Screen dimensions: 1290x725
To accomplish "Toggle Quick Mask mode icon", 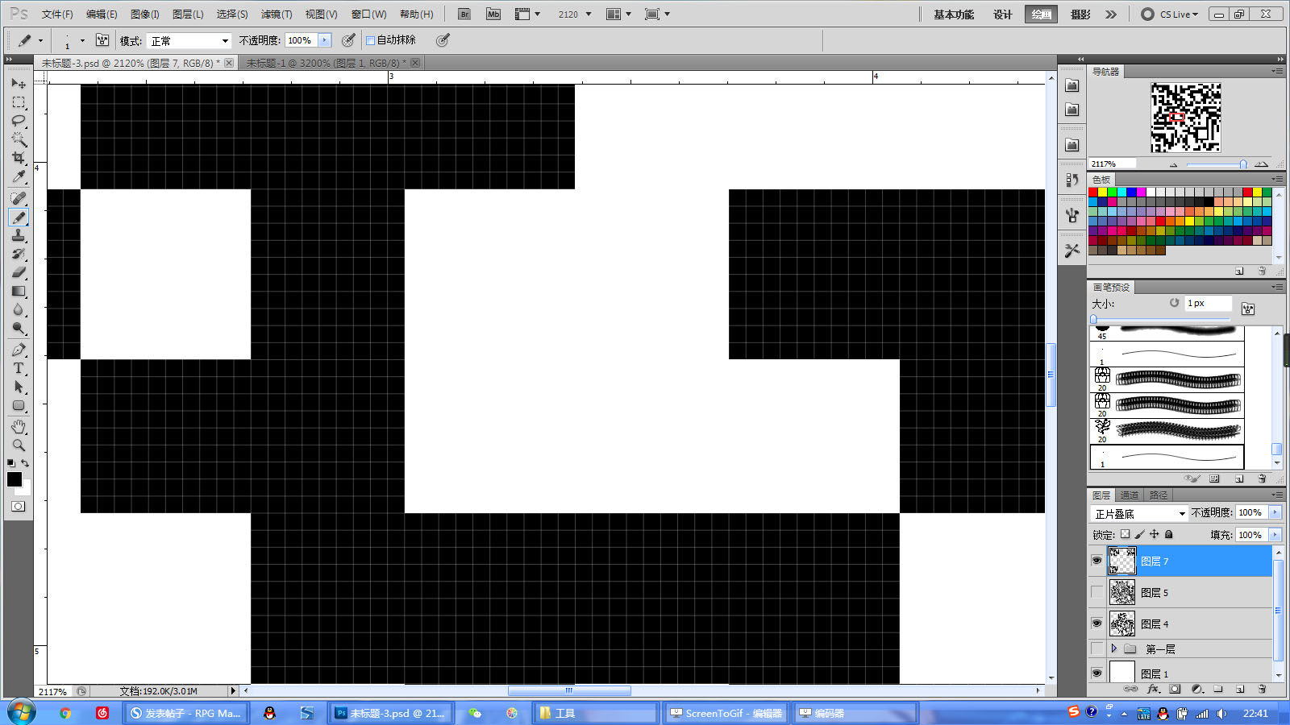I will click(18, 507).
